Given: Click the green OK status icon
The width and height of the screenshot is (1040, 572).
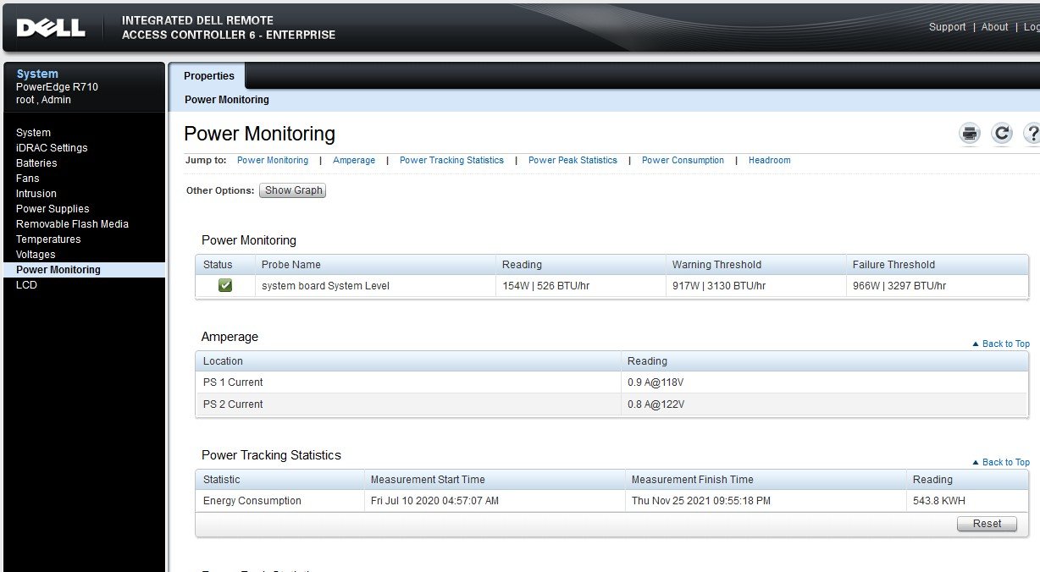Looking at the screenshot, I should [x=225, y=286].
